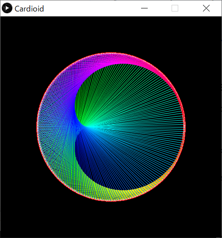Click the Processing app icon in title bar
Image resolution: width=222 pixels, height=238 pixels.
7,8
